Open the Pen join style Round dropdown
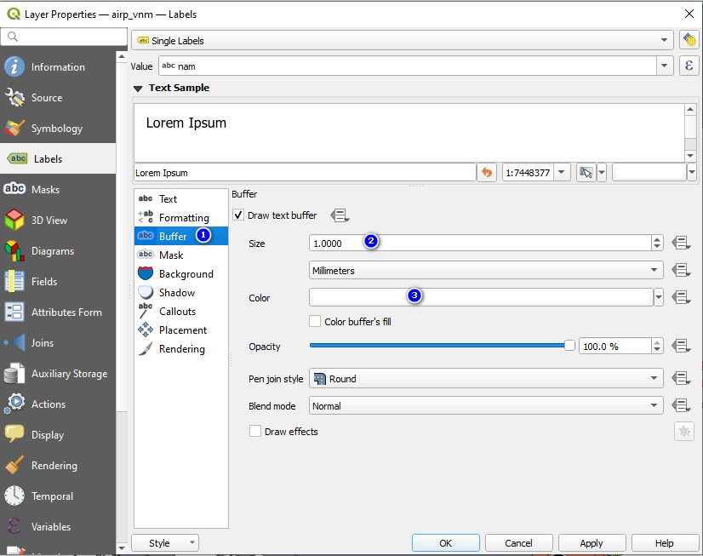 tap(486, 378)
